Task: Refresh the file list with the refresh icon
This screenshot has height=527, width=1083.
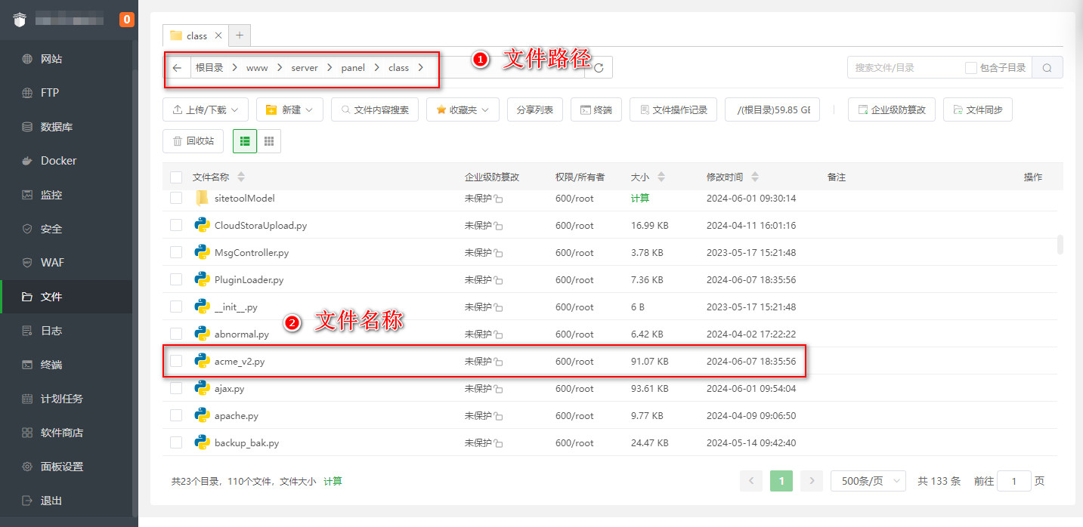Action: click(597, 66)
